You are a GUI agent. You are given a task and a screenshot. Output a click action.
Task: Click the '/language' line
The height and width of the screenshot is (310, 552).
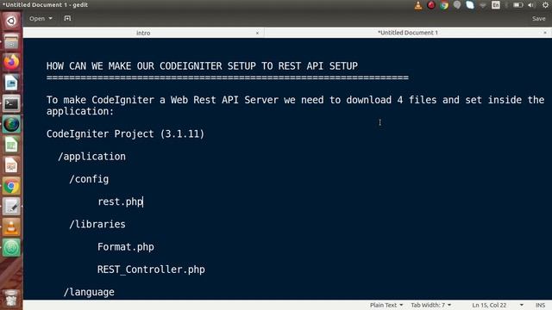coord(89,292)
